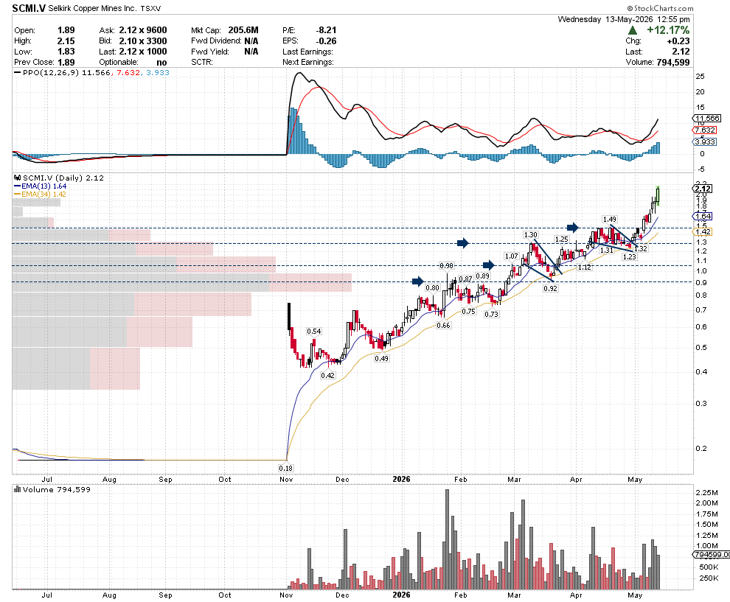The width and height of the screenshot is (730, 602).
Task: Click the red 7.632 signal axis tag
Action: point(704,130)
